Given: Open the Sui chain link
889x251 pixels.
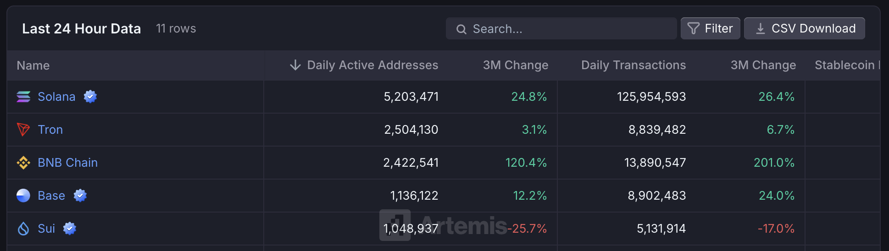Looking at the screenshot, I should [46, 229].
